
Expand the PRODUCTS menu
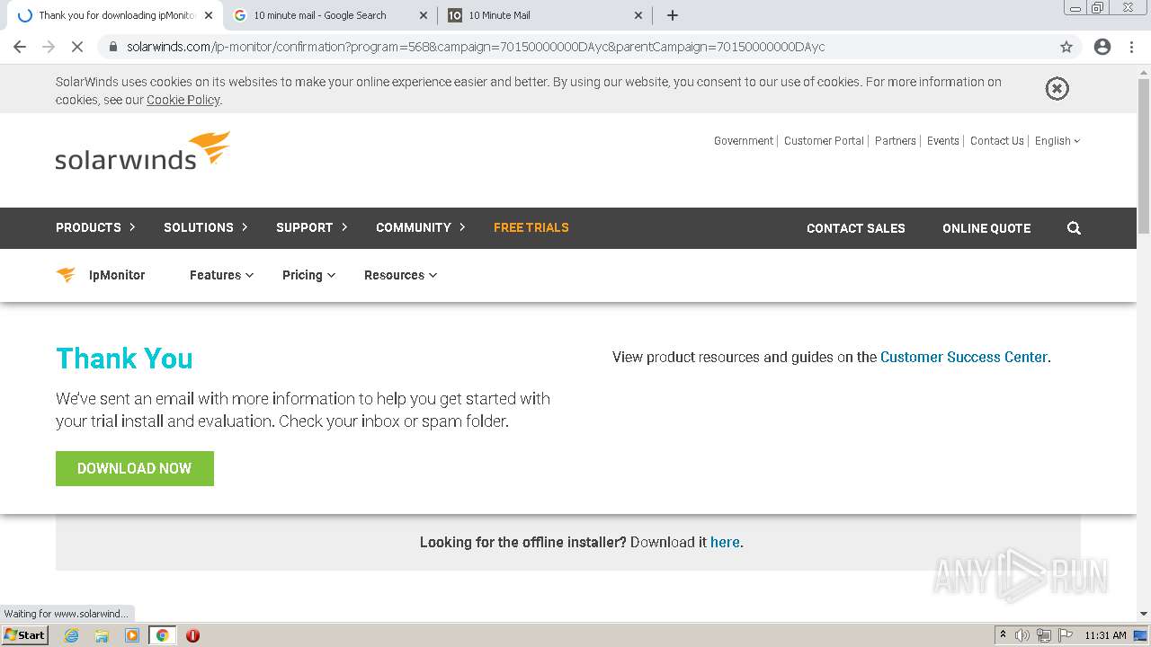[95, 227]
